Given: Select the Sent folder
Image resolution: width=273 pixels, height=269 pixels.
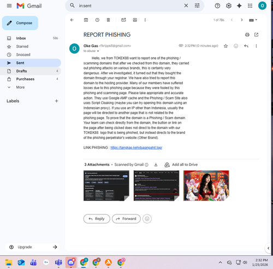Looking at the screenshot, I should coord(31,63).
